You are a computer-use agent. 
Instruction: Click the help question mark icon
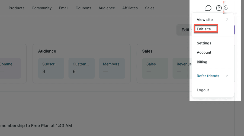219,8
